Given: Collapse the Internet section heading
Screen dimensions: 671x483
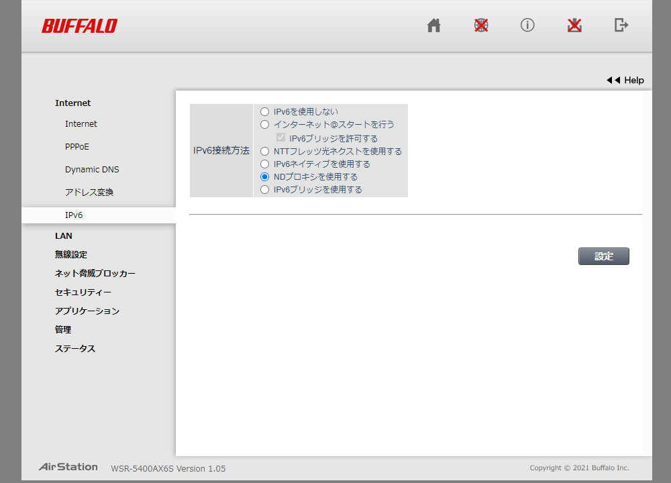Looking at the screenshot, I should 72,103.
